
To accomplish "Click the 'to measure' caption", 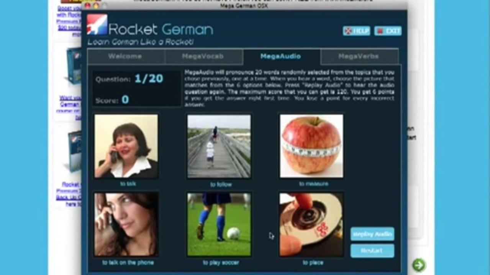I will pyautogui.click(x=314, y=184).
